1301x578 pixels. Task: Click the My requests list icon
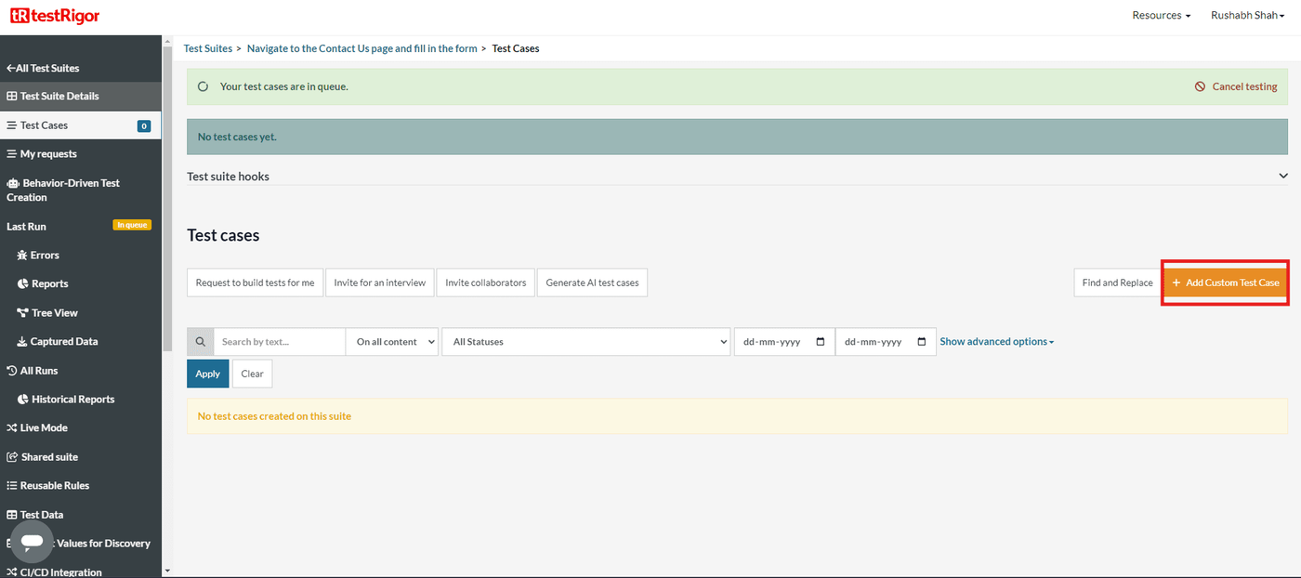click(x=12, y=154)
